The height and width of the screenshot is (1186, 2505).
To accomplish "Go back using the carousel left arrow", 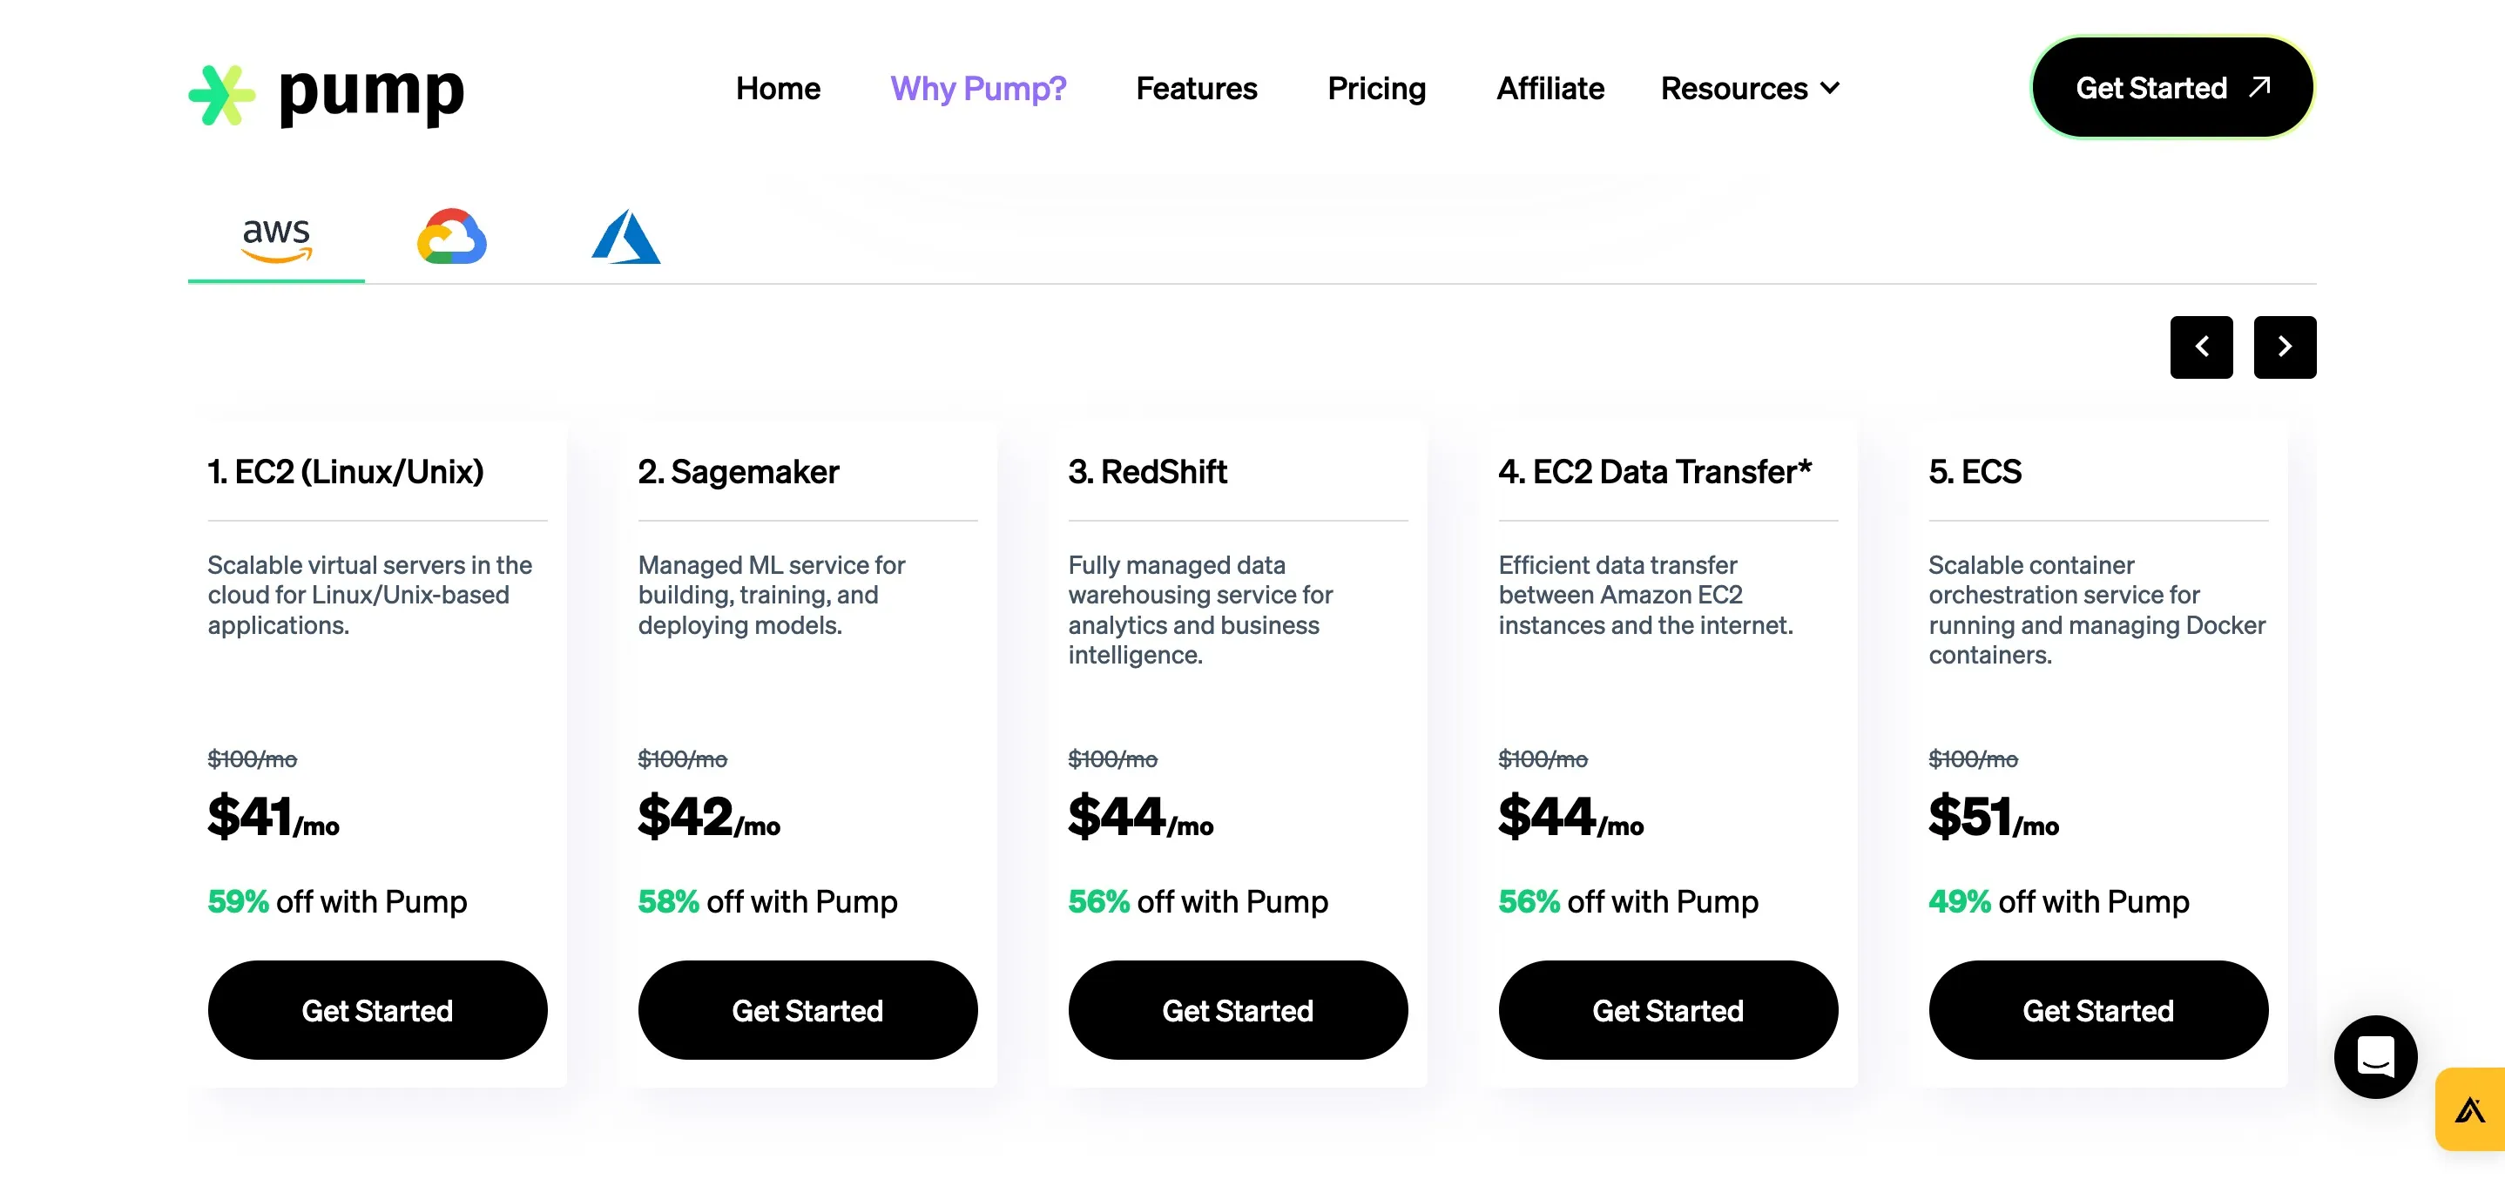I will pyautogui.click(x=2202, y=347).
